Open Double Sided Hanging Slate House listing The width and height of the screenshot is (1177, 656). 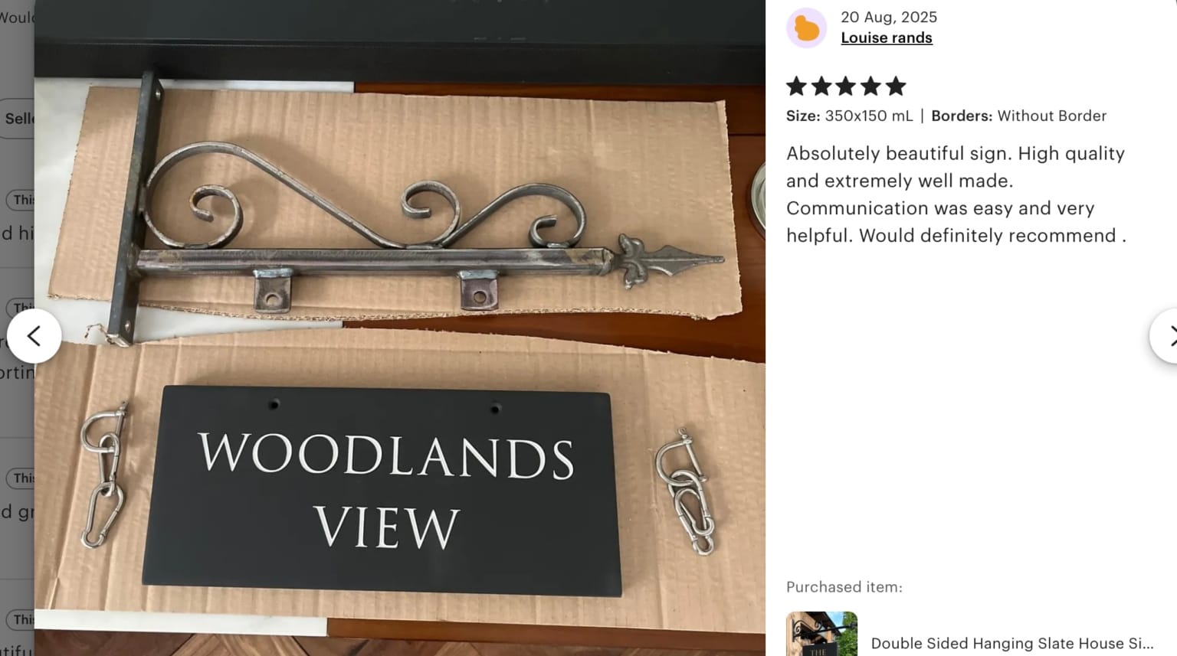pos(1012,644)
